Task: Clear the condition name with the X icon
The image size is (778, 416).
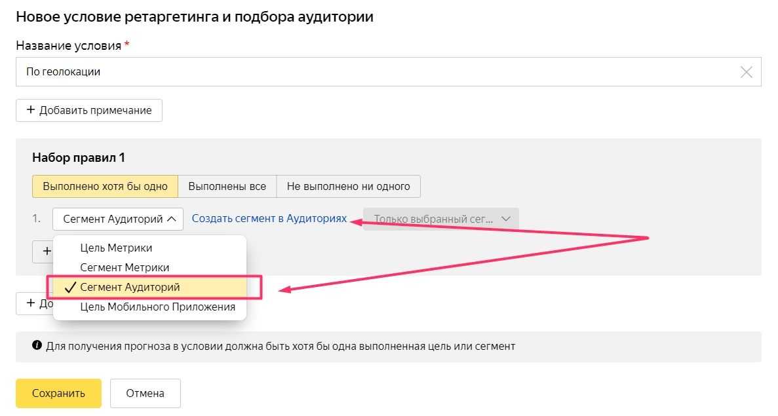Action: click(x=746, y=72)
